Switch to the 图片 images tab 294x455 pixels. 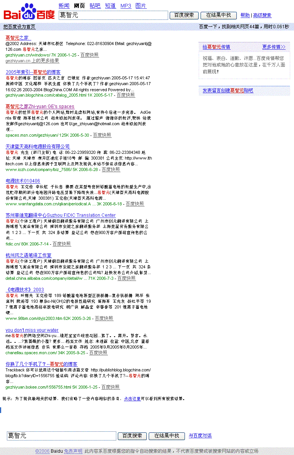pyautogui.click(x=141, y=6)
